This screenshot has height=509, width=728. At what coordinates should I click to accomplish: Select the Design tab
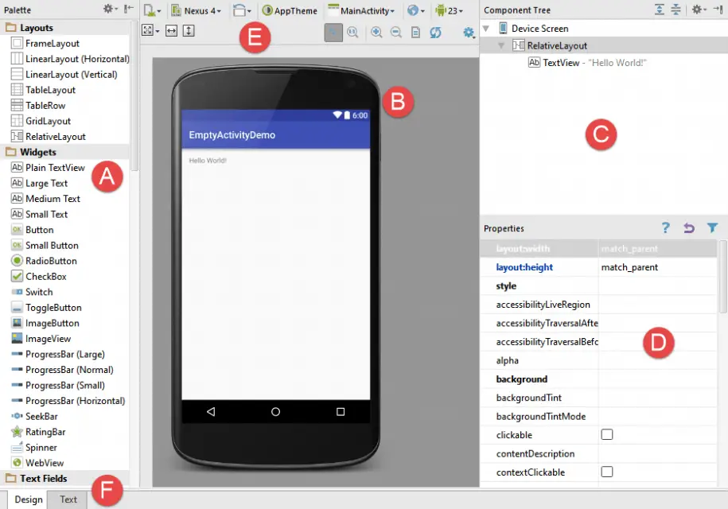point(28,499)
